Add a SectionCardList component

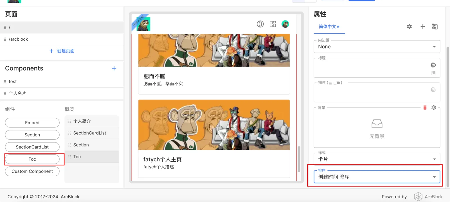point(32,147)
